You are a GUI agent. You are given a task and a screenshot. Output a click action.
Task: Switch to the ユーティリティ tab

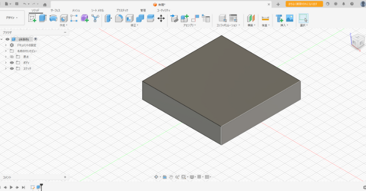coord(164,10)
